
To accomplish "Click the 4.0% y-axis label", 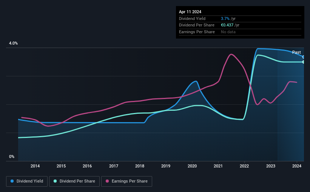I will pos(13,43).
